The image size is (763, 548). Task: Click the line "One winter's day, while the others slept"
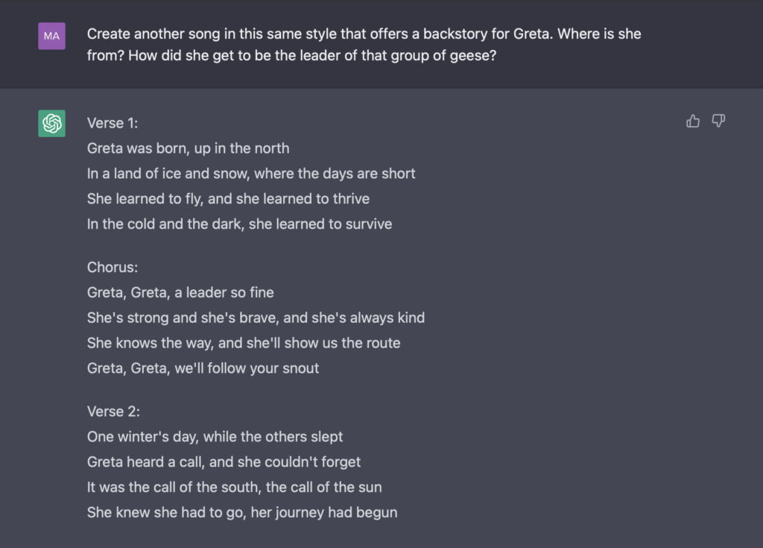[x=215, y=436]
